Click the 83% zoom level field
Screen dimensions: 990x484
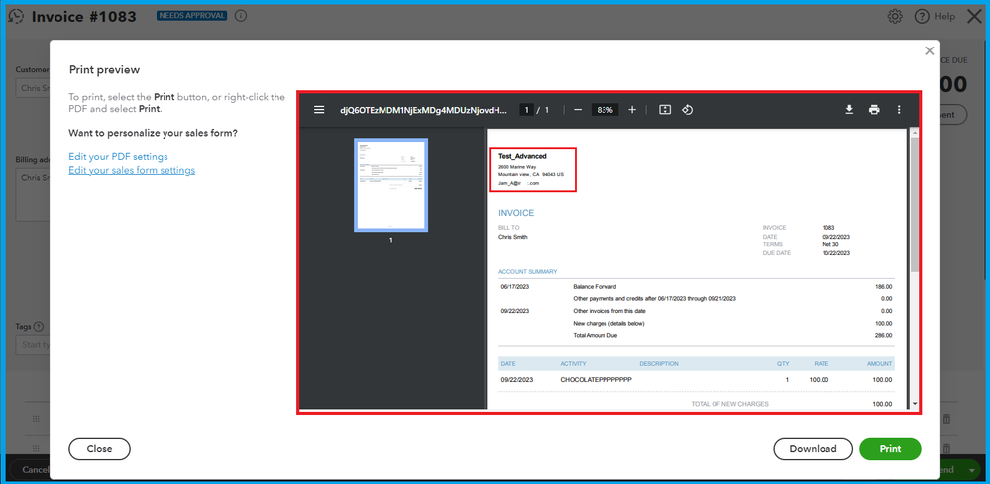[x=605, y=110]
